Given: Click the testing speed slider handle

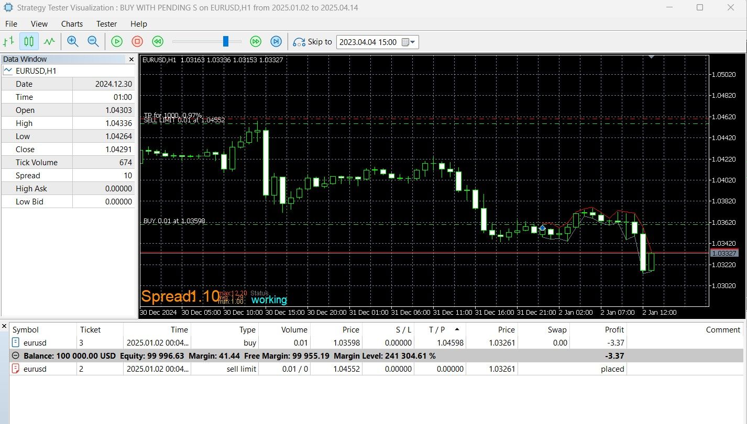Looking at the screenshot, I should pos(226,41).
